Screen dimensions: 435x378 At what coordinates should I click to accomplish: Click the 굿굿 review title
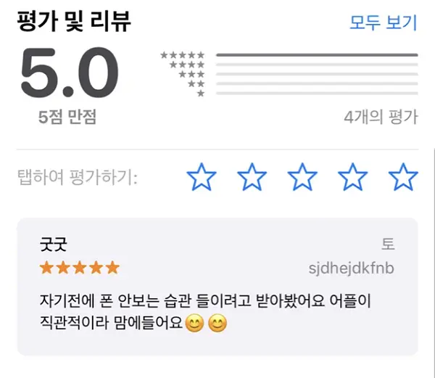click(53, 245)
